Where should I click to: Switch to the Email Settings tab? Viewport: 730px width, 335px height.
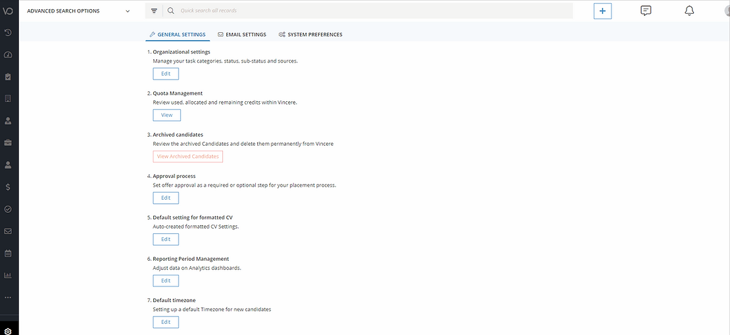(x=242, y=35)
